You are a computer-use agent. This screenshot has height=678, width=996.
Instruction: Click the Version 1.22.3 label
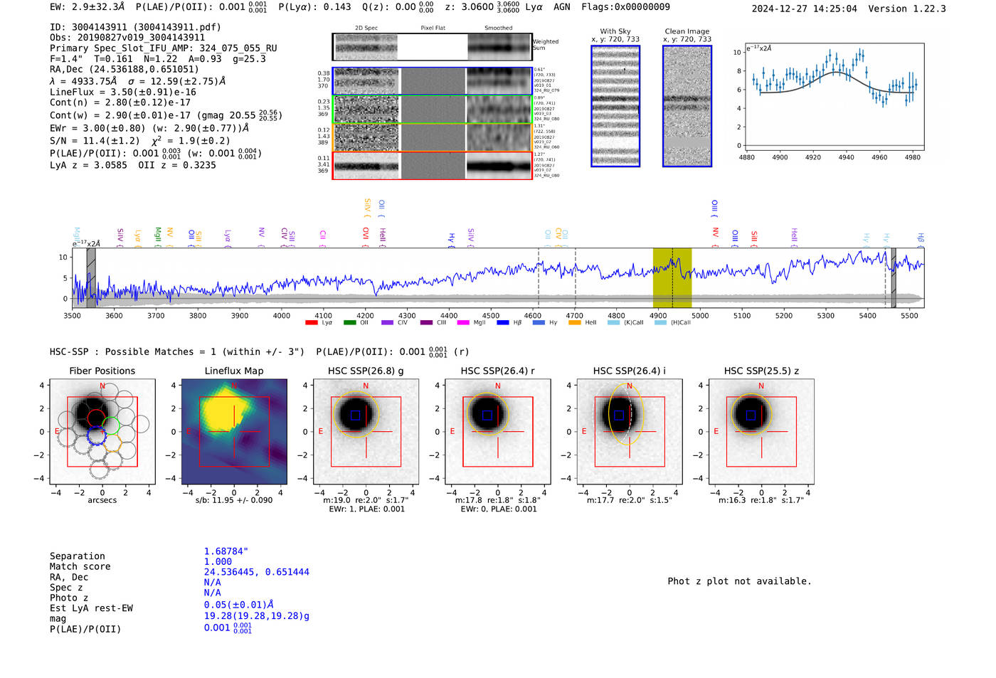pos(907,9)
